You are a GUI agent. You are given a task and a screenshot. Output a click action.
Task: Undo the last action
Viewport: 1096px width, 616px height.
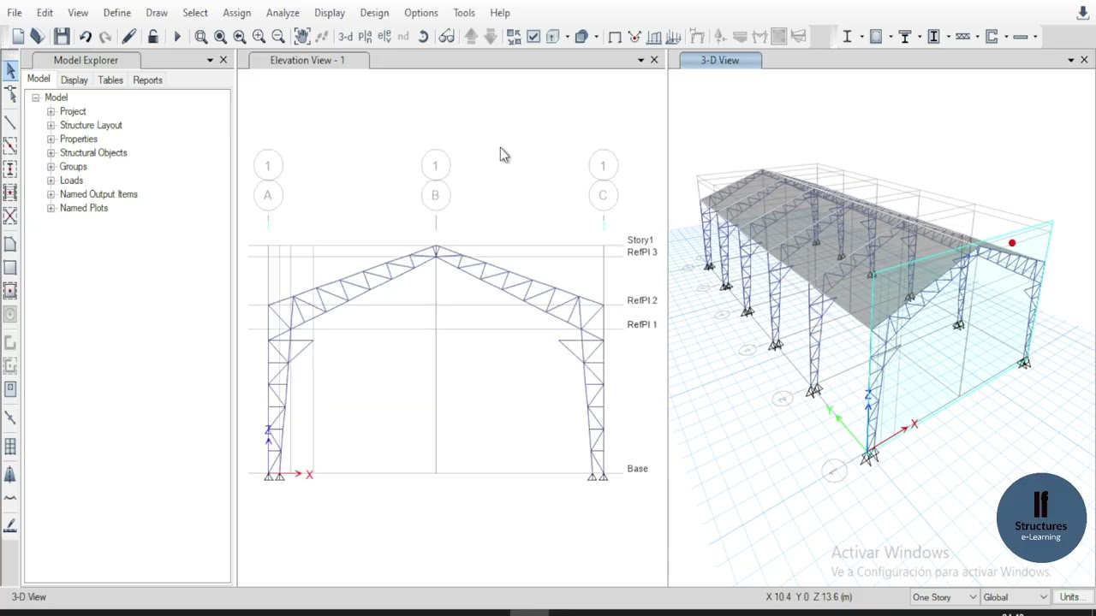(x=86, y=36)
